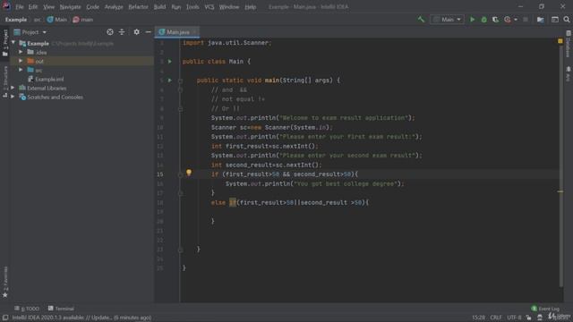
Task: Click the UTF-8 encoding widget
Action: coord(514,318)
